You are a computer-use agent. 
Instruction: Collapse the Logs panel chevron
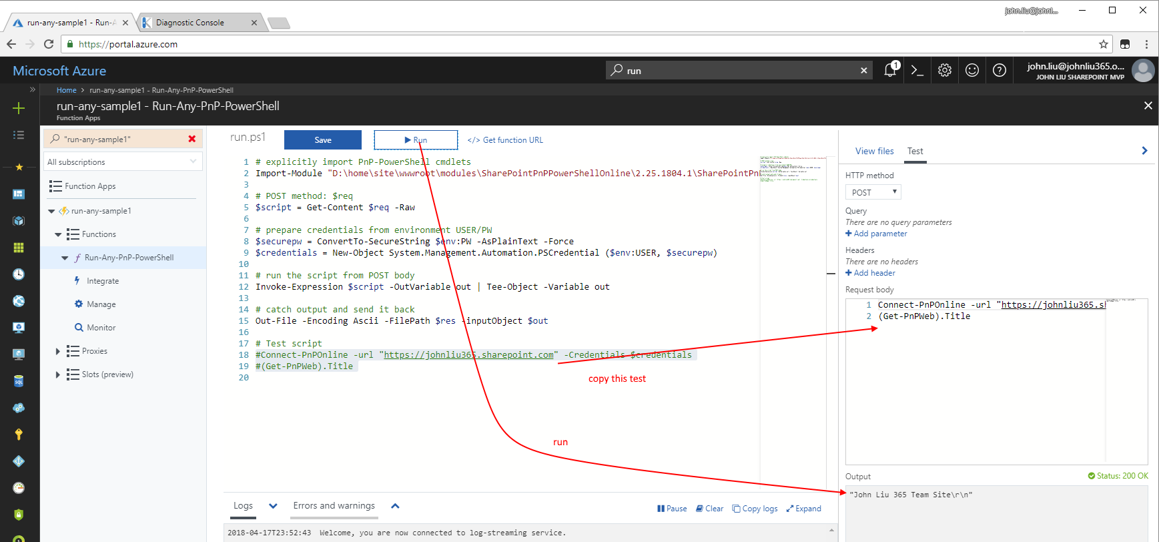click(x=273, y=506)
